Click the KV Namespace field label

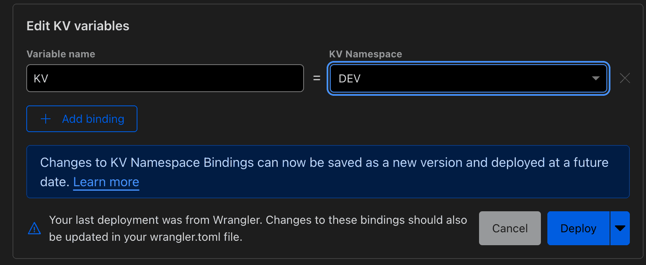point(365,54)
